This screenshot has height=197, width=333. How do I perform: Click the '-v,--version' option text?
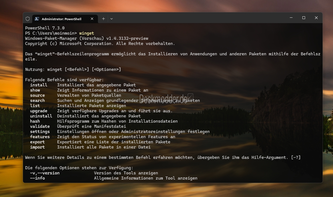45,173
